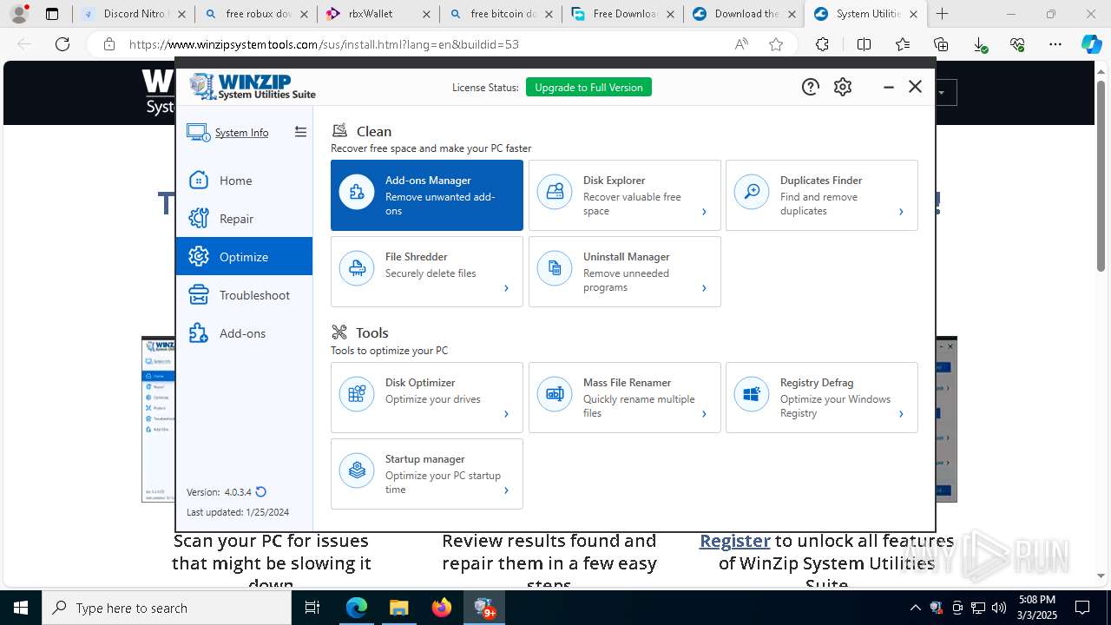Add page to favorites star icon

pos(776,44)
